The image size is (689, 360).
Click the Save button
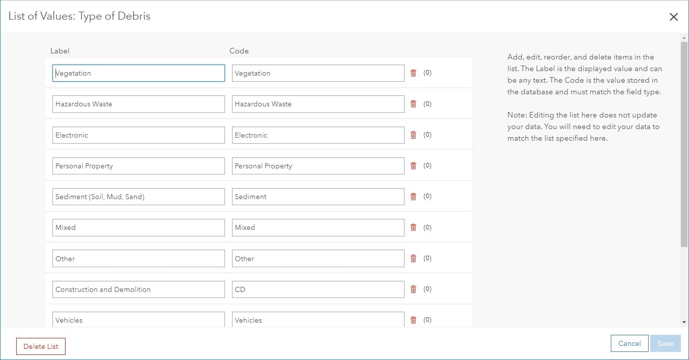pos(665,343)
